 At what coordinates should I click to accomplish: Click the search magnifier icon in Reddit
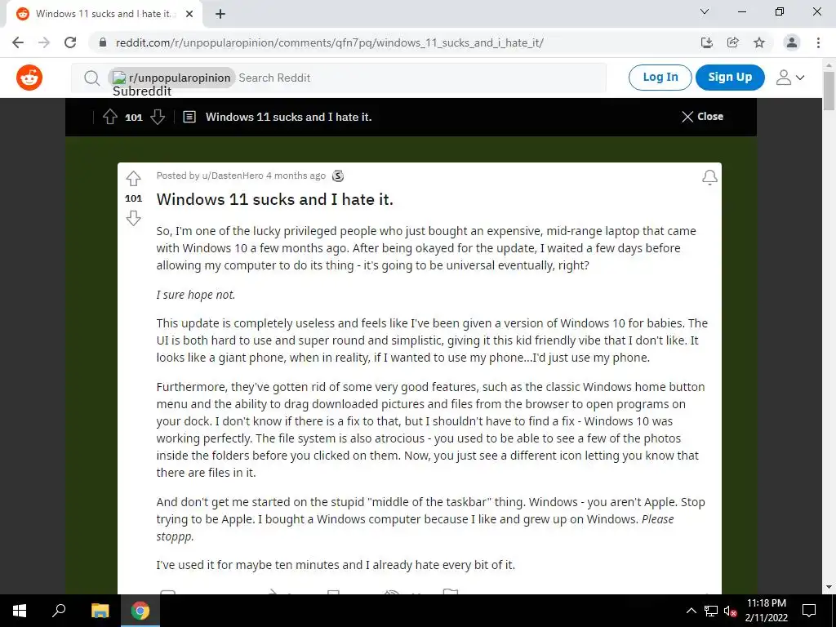91,78
